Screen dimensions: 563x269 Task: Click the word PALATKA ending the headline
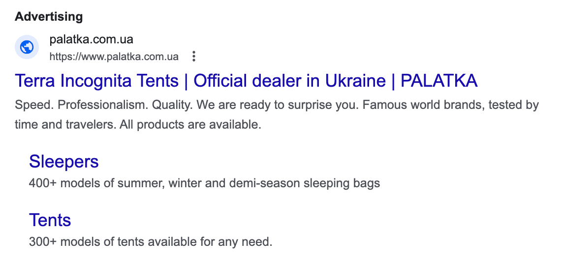(x=439, y=81)
